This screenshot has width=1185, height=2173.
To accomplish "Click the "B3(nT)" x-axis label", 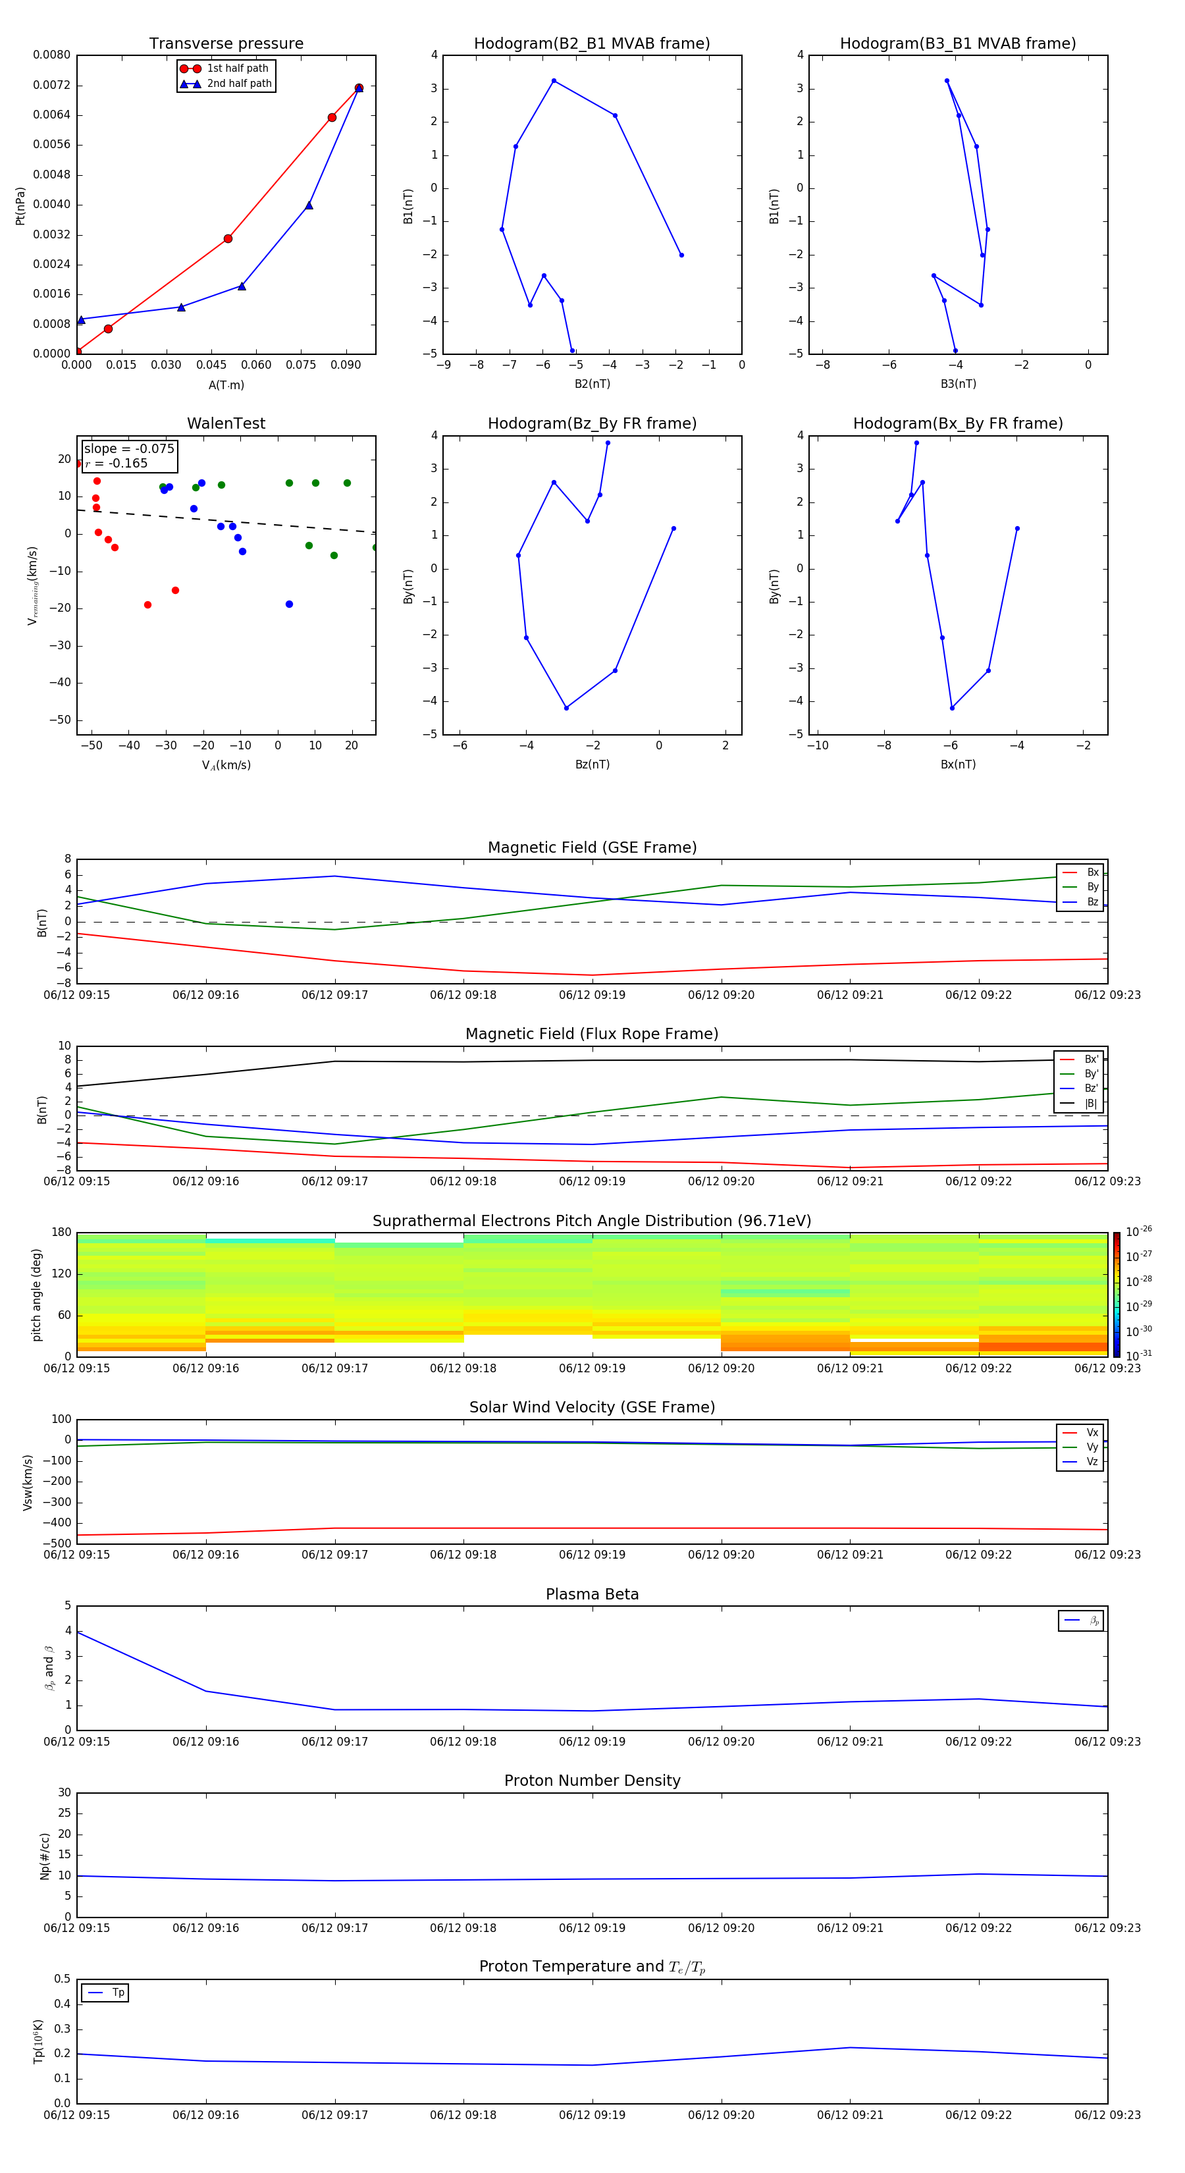I will 958,384.
